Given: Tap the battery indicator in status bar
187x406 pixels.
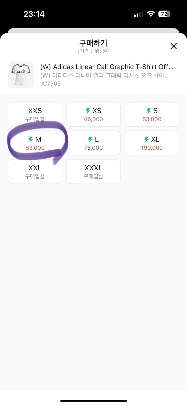Looking at the screenshot, I should click(165, 14).
